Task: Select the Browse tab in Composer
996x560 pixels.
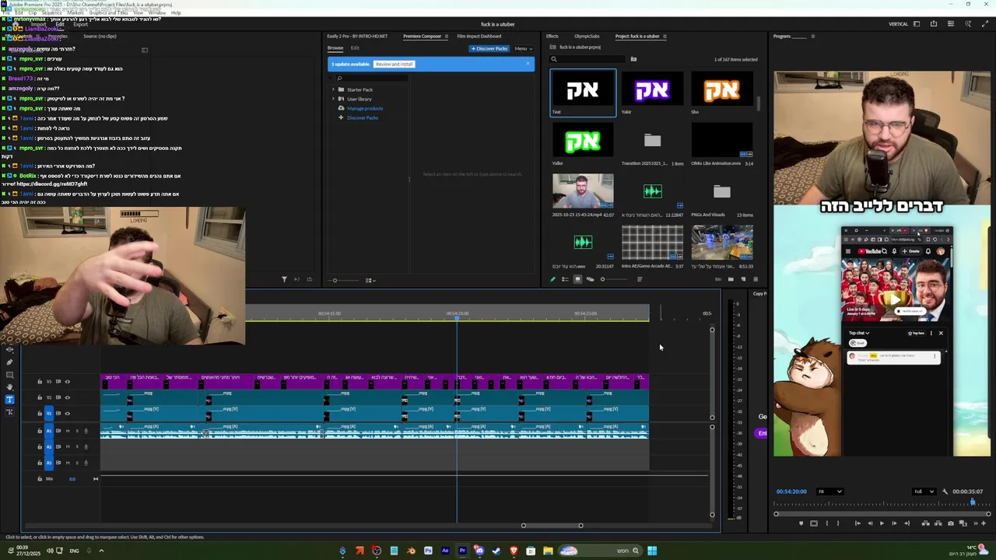Action: 335,48
